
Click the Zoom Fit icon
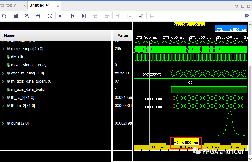50,16
